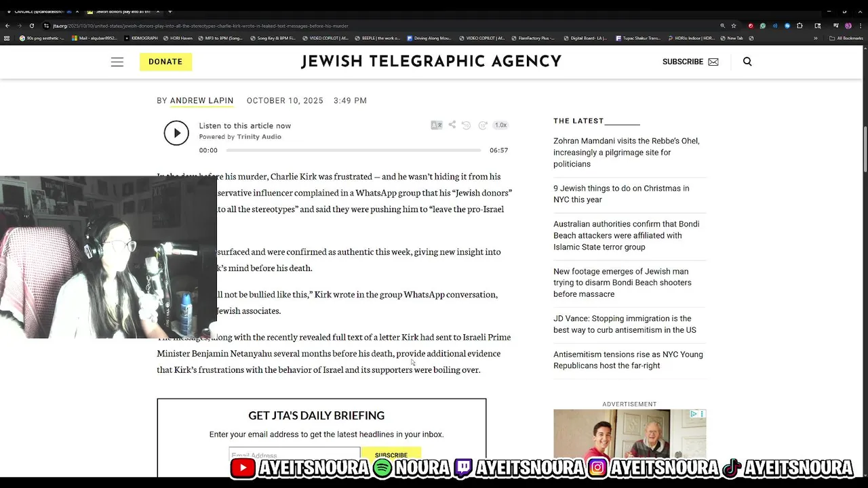Open the Australian authorities Bondi Beach article
Image resolution: width=868 pixels, height=488 pixels.
(626, 235)
